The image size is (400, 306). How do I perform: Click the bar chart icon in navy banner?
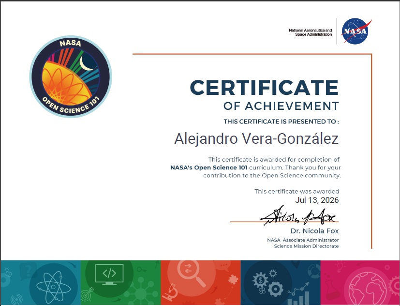tap(298, 294)
